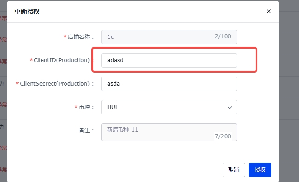
Task: Click the 新增币种-11 remark text
Action: click(122, 129)
